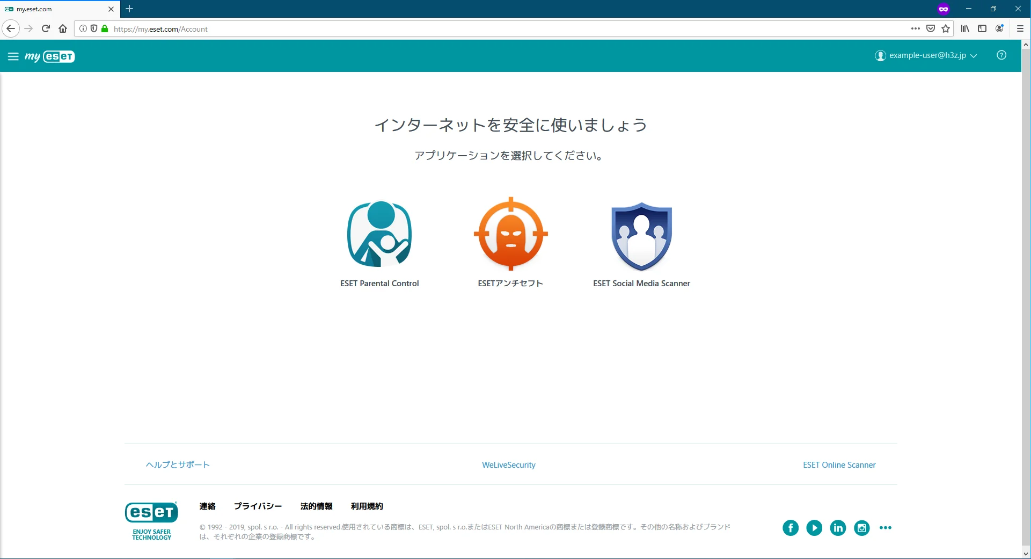Open the ESET Parental Control app icon
This screenshot has width=1031, height=559.
coord(379,234)
